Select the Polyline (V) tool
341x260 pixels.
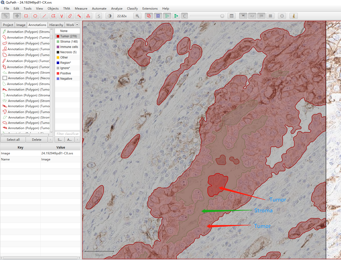[x=61, y=16]
